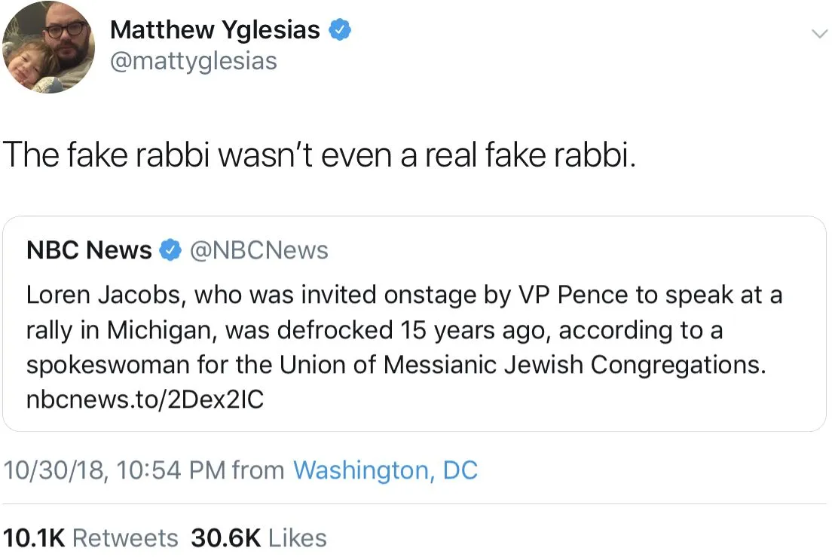Viewport: 835px width, 557px height.
Task: Open the @NBCNews handle
Action: point(258,250)
